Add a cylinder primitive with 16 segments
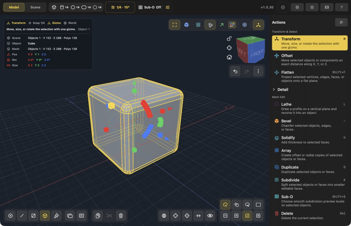This screenshot has height=226, width=351. click(x=64, y=7)
